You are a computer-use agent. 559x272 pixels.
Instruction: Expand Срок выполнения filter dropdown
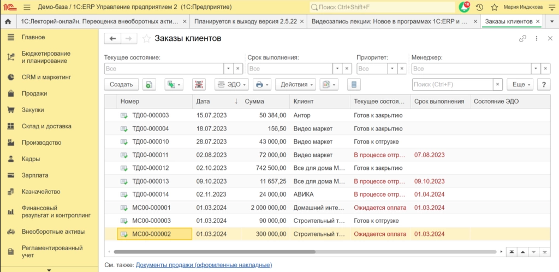[337, 68]
